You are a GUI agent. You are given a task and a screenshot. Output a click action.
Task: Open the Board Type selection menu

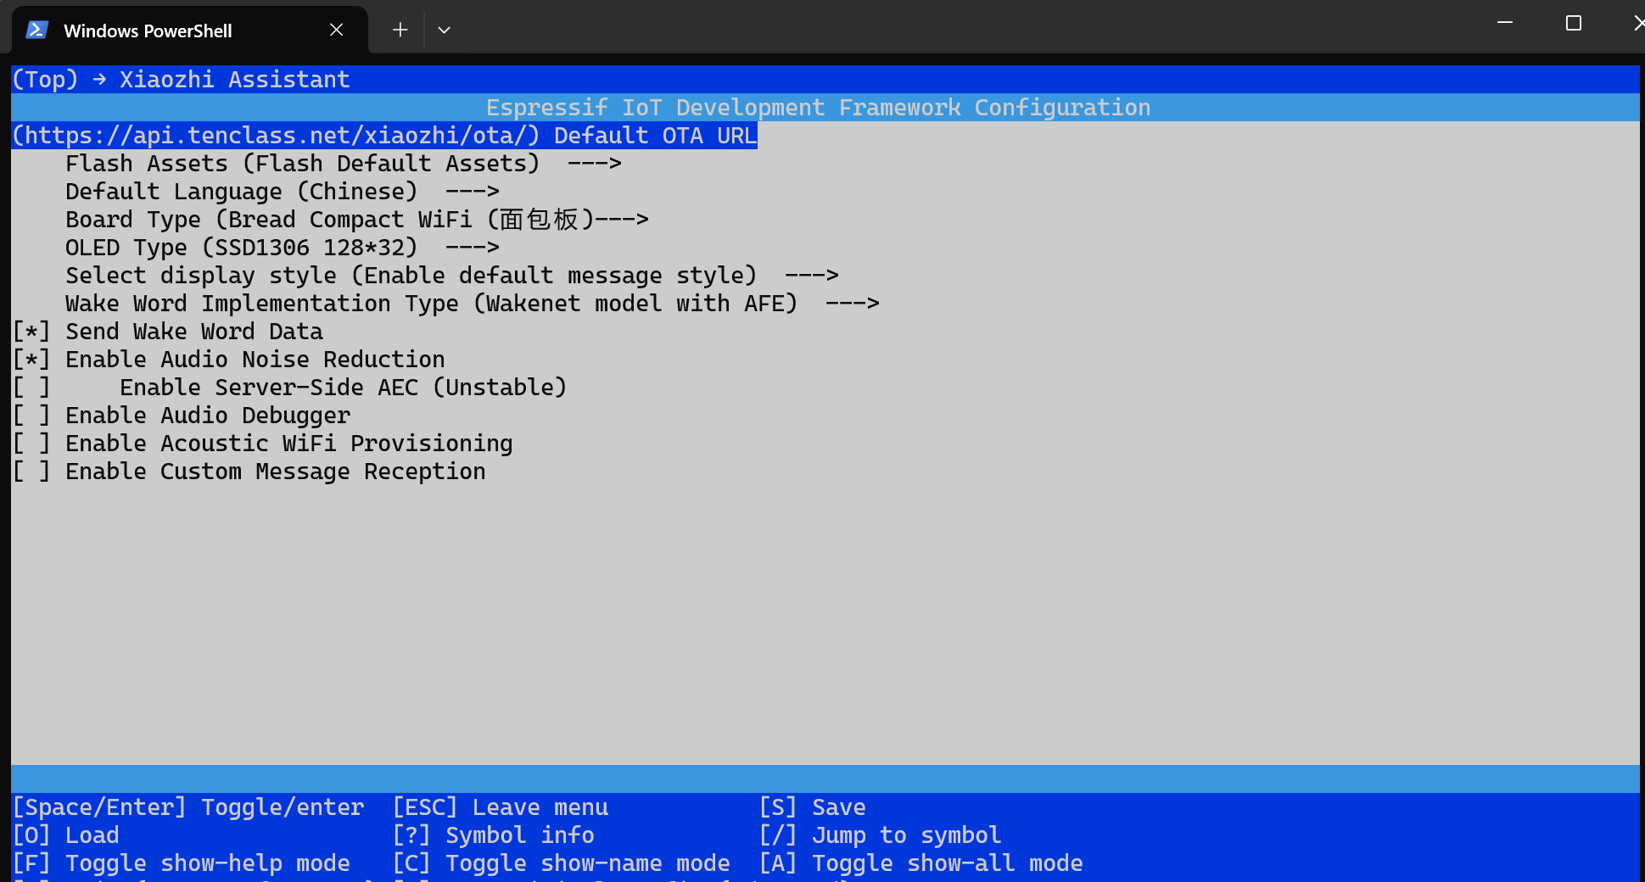[356, 220]
